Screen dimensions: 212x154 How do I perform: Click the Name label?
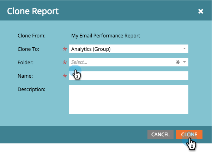[x=25, y=76]
